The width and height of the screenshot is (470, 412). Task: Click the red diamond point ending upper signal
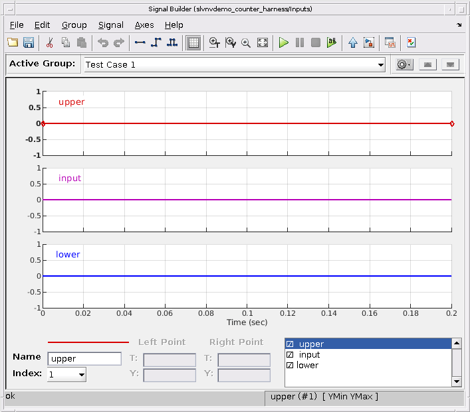click(452, 123)
